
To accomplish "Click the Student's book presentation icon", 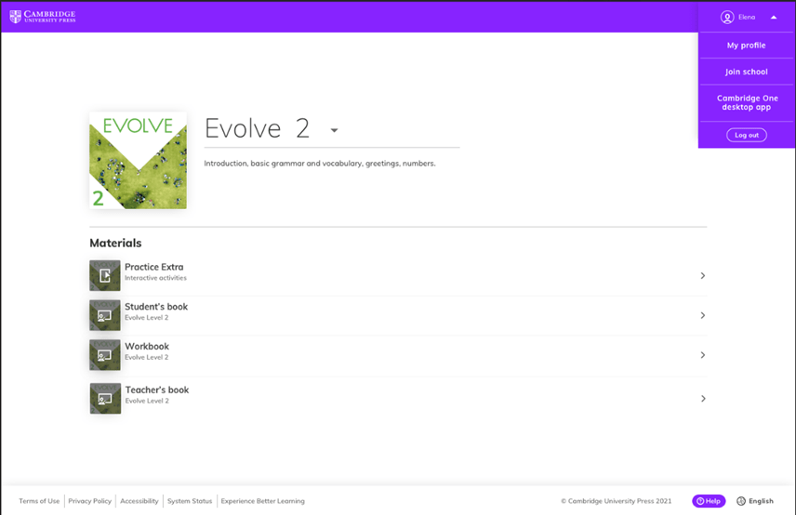I will [x=105, y=315].
